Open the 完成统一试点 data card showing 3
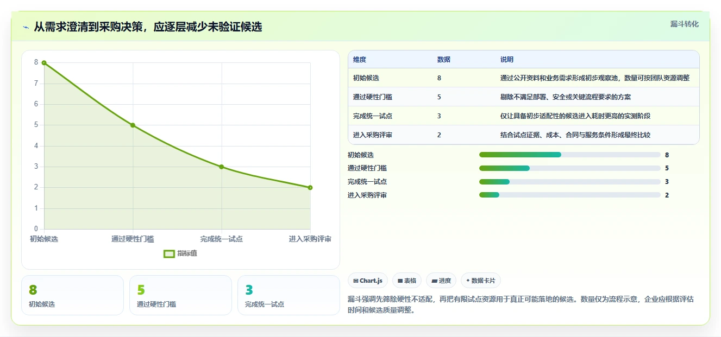721x337 pixels. point(289,295)
